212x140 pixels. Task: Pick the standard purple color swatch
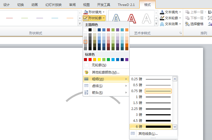click(x=127, y=59)
